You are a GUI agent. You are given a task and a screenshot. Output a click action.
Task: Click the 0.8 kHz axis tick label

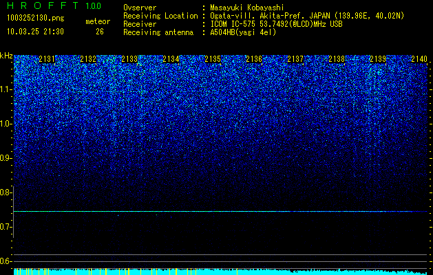pos(5,192)
